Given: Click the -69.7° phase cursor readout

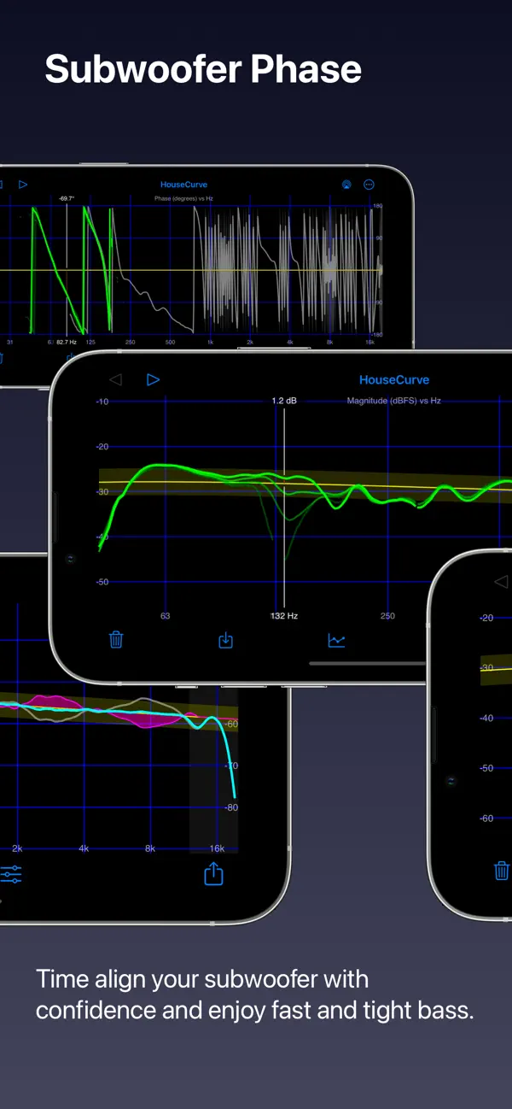Looking at the screenshot, I should [x=67, y=198].
